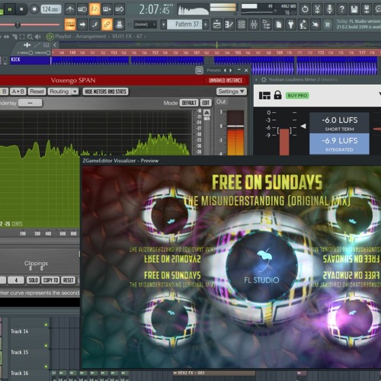
Task: Click the VEH1 FX - 67 breadcrumb
Action: click(127, 37)
